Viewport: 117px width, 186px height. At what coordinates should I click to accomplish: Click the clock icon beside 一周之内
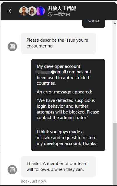(50, 14)
